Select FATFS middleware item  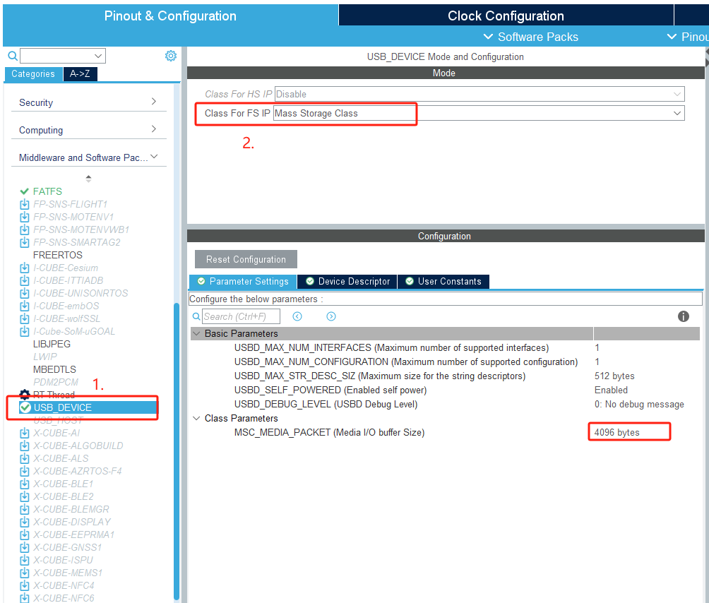pos(47,191)
